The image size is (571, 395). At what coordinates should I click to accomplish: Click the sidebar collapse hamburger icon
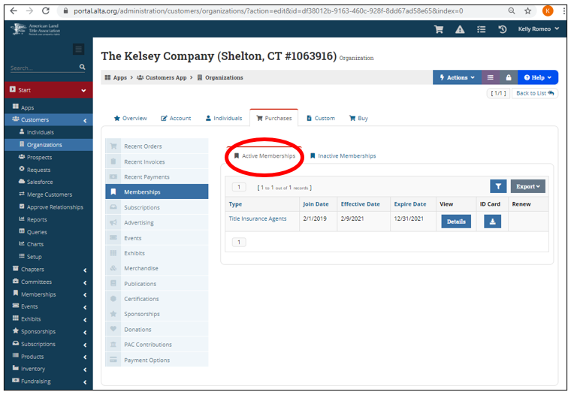[78, 49]
